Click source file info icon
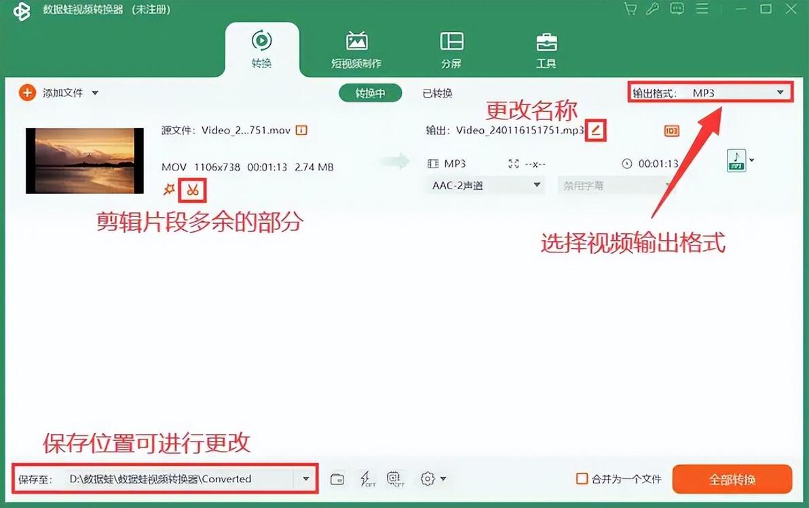This screenshot has height=508, width=809. [301, 130]
